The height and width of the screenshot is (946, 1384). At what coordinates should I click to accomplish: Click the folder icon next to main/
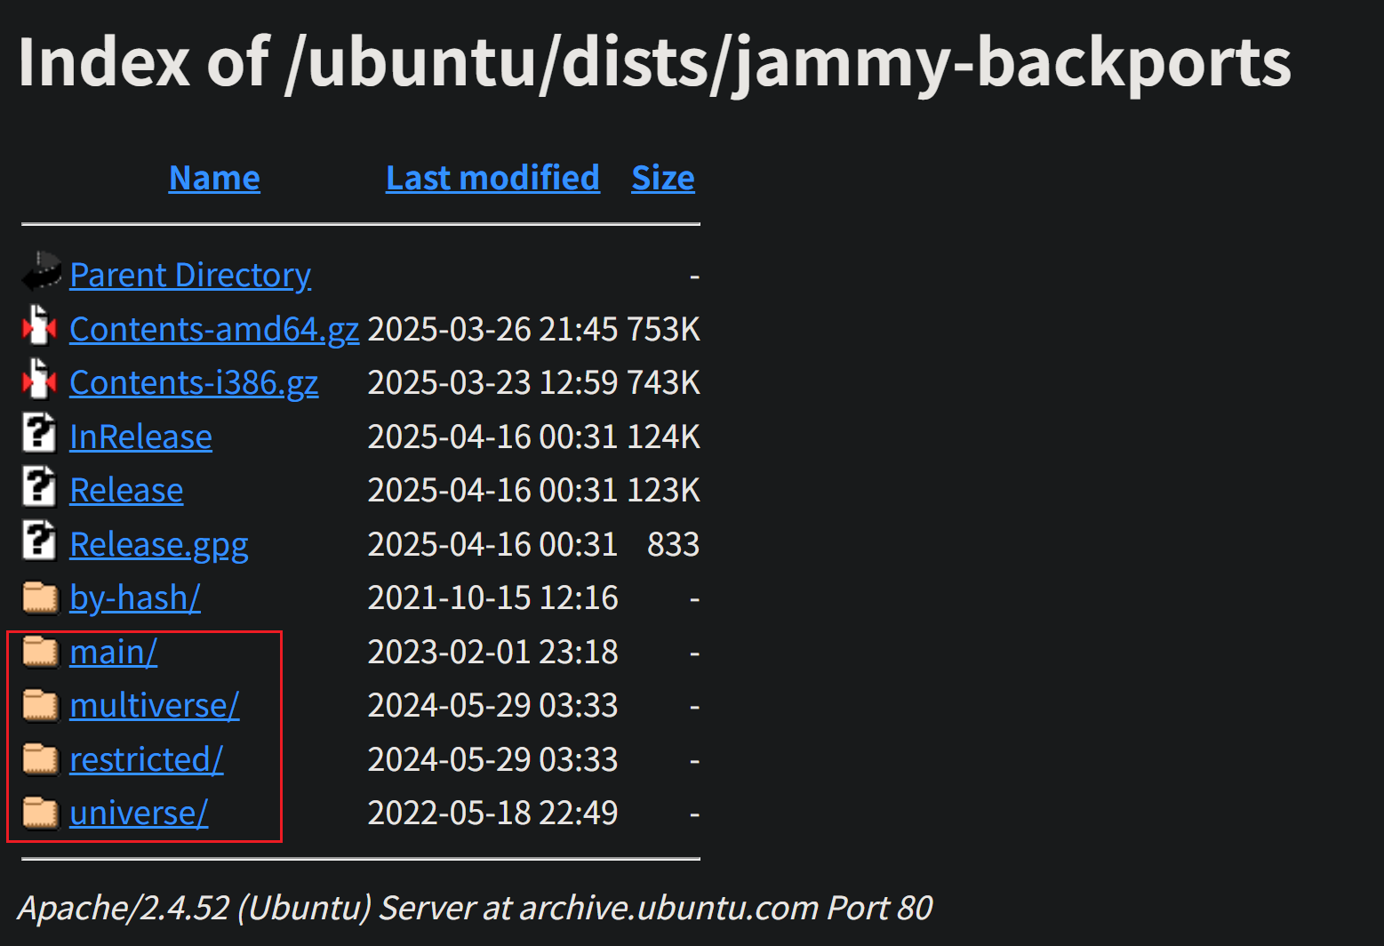40,651
